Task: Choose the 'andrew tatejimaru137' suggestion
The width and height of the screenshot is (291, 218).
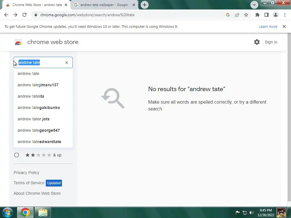Action: coord(43,85)
